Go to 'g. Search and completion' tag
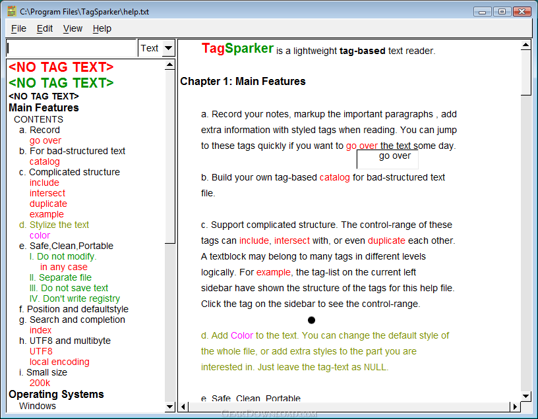 (x=72, y=320)
